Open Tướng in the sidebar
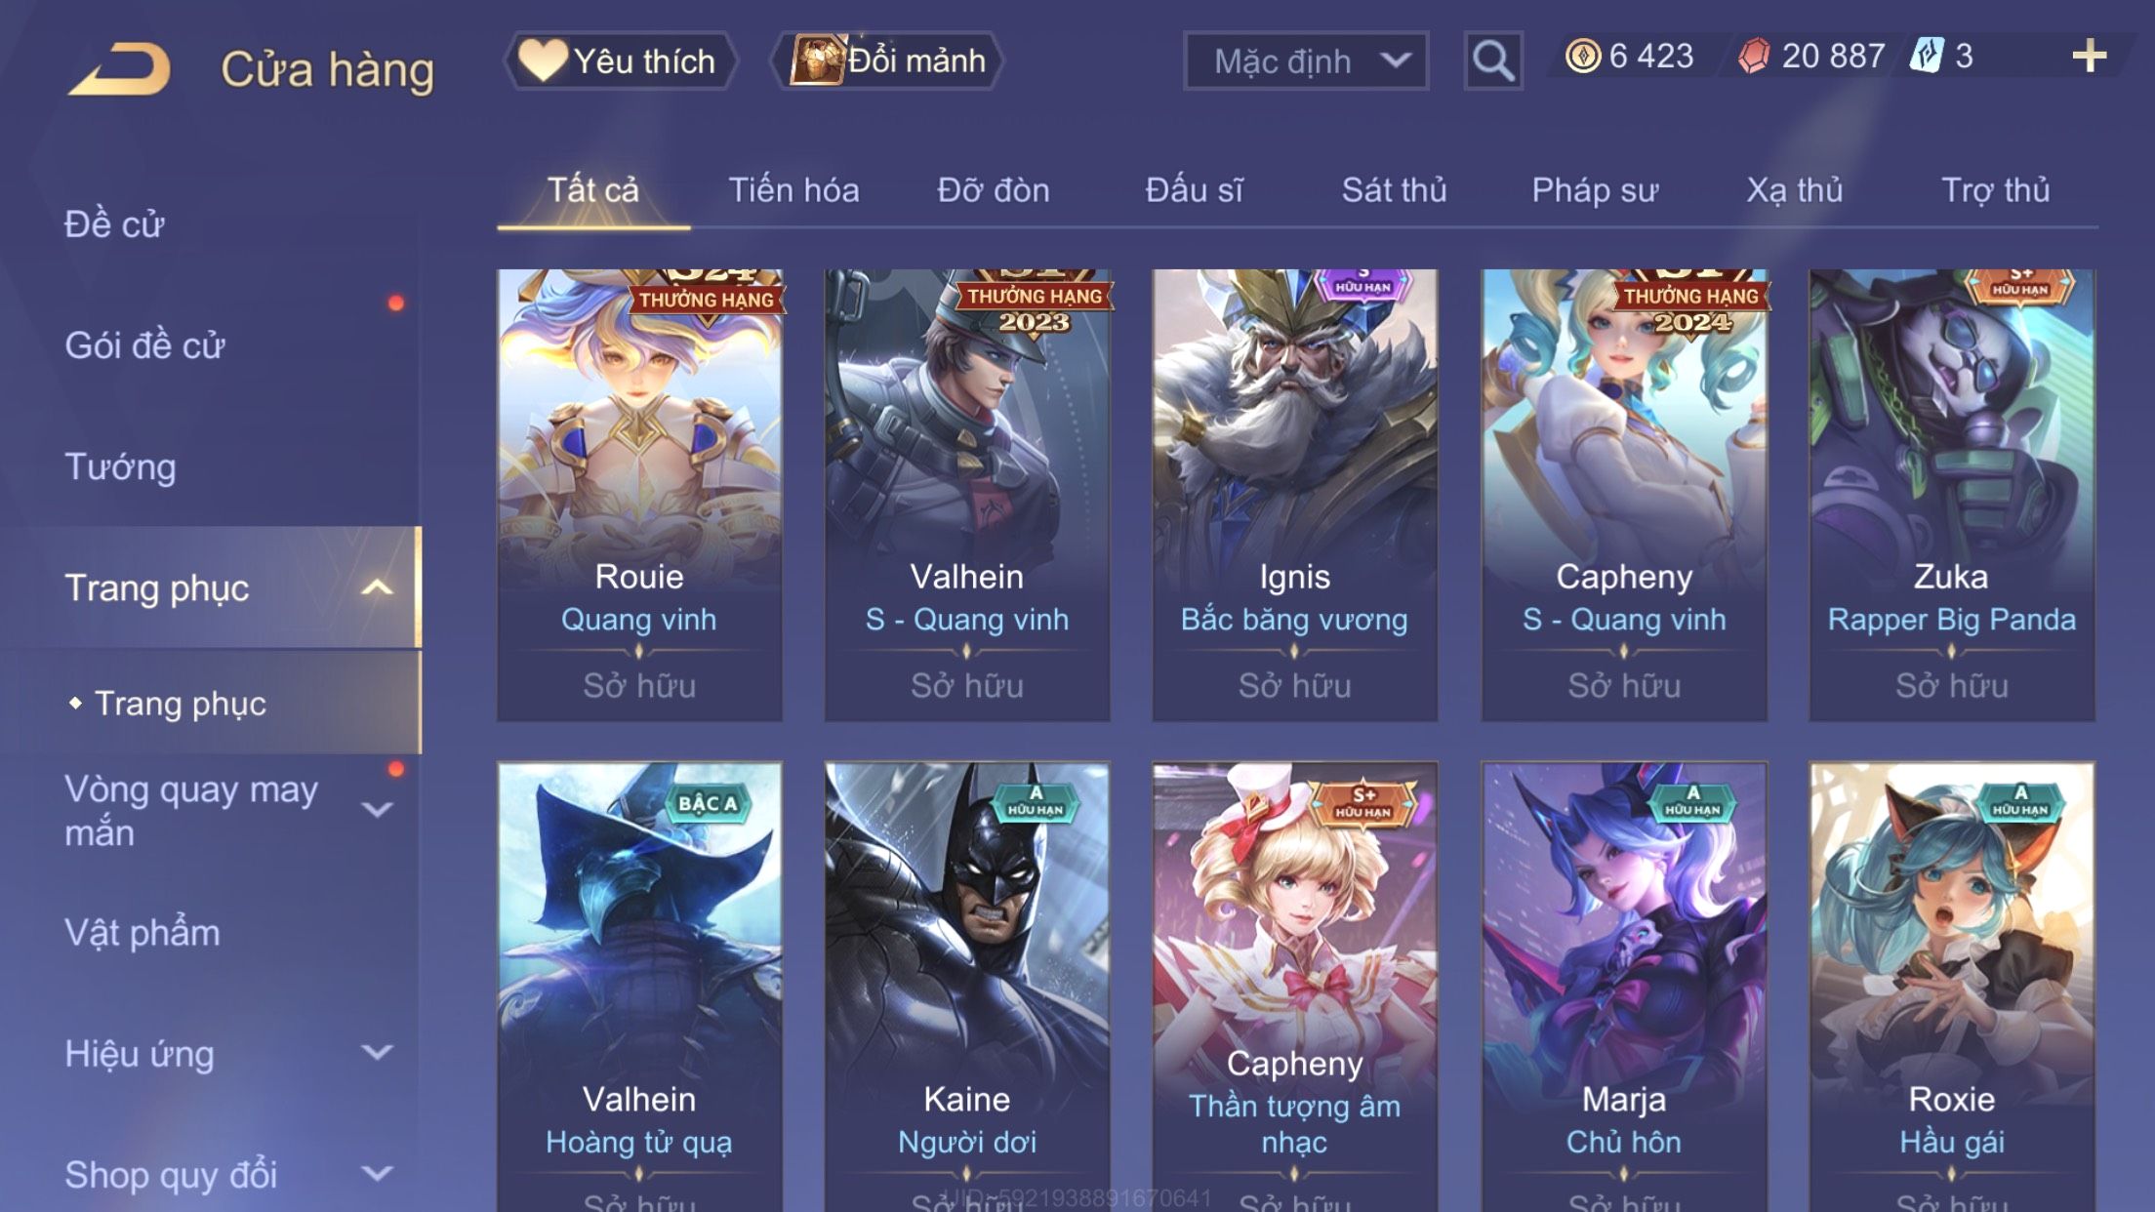2155x1212 pixels. [x=120, y=466]
